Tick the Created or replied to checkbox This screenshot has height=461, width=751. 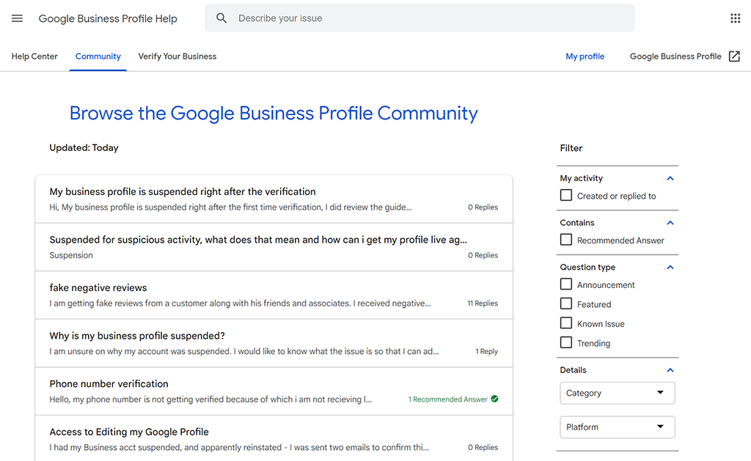[566, 195]
